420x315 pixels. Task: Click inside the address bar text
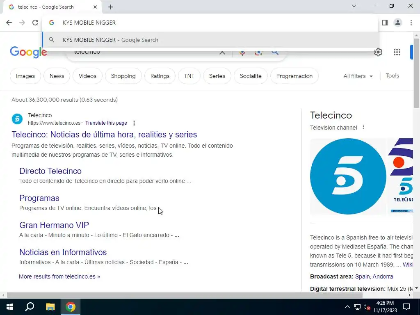pos(89,23)
